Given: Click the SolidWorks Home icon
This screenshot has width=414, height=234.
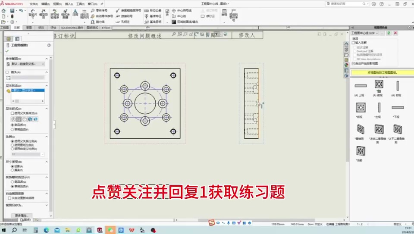Looking at the screenshot, I should coord(3,10).
